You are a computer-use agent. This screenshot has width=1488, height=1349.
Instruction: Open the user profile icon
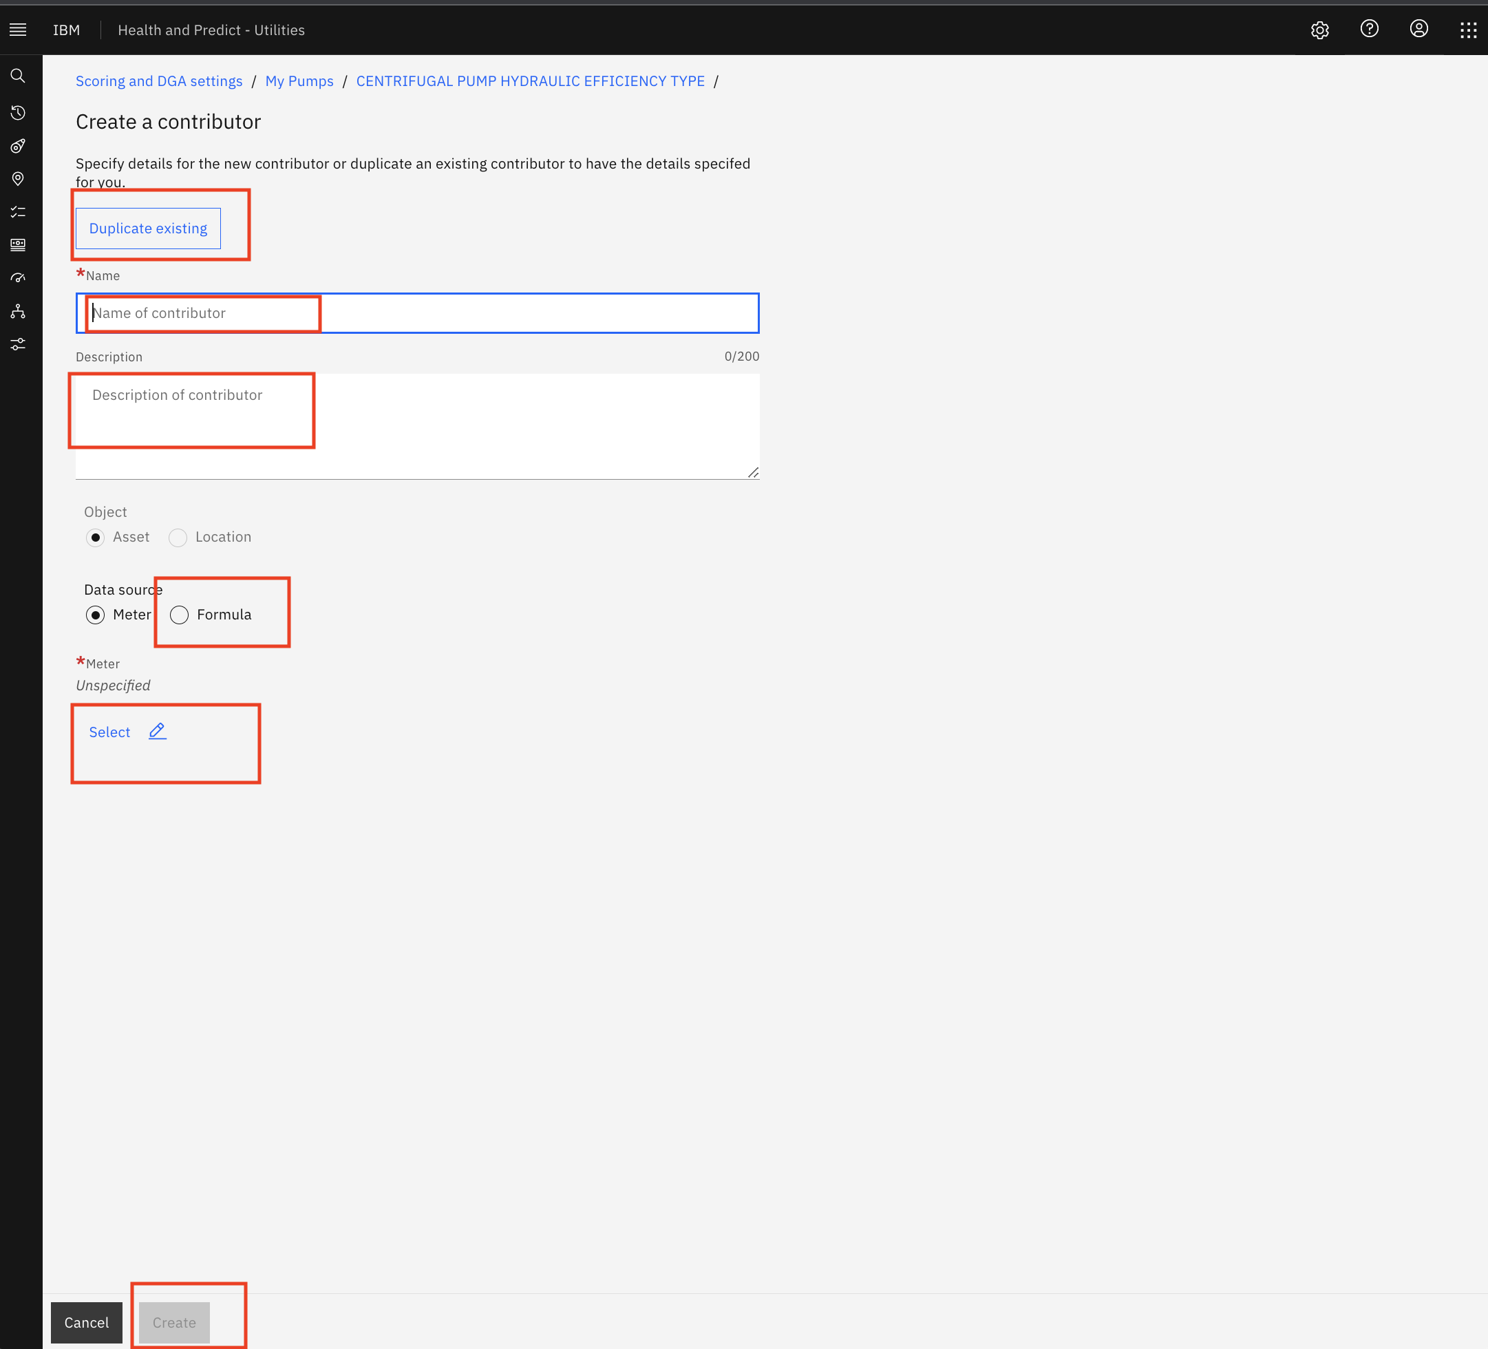coord(1418,29)
